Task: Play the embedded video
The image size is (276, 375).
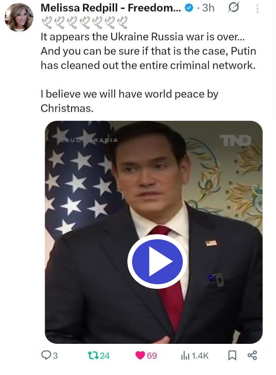Action: tap(157, 262)
